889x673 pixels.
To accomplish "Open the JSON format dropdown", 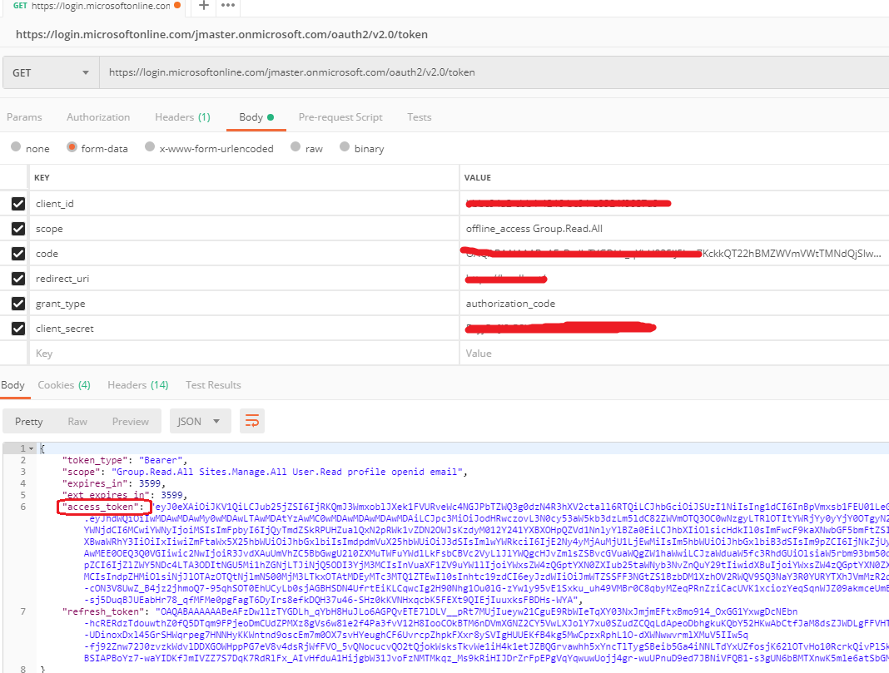I will click(x=200, y=421).
